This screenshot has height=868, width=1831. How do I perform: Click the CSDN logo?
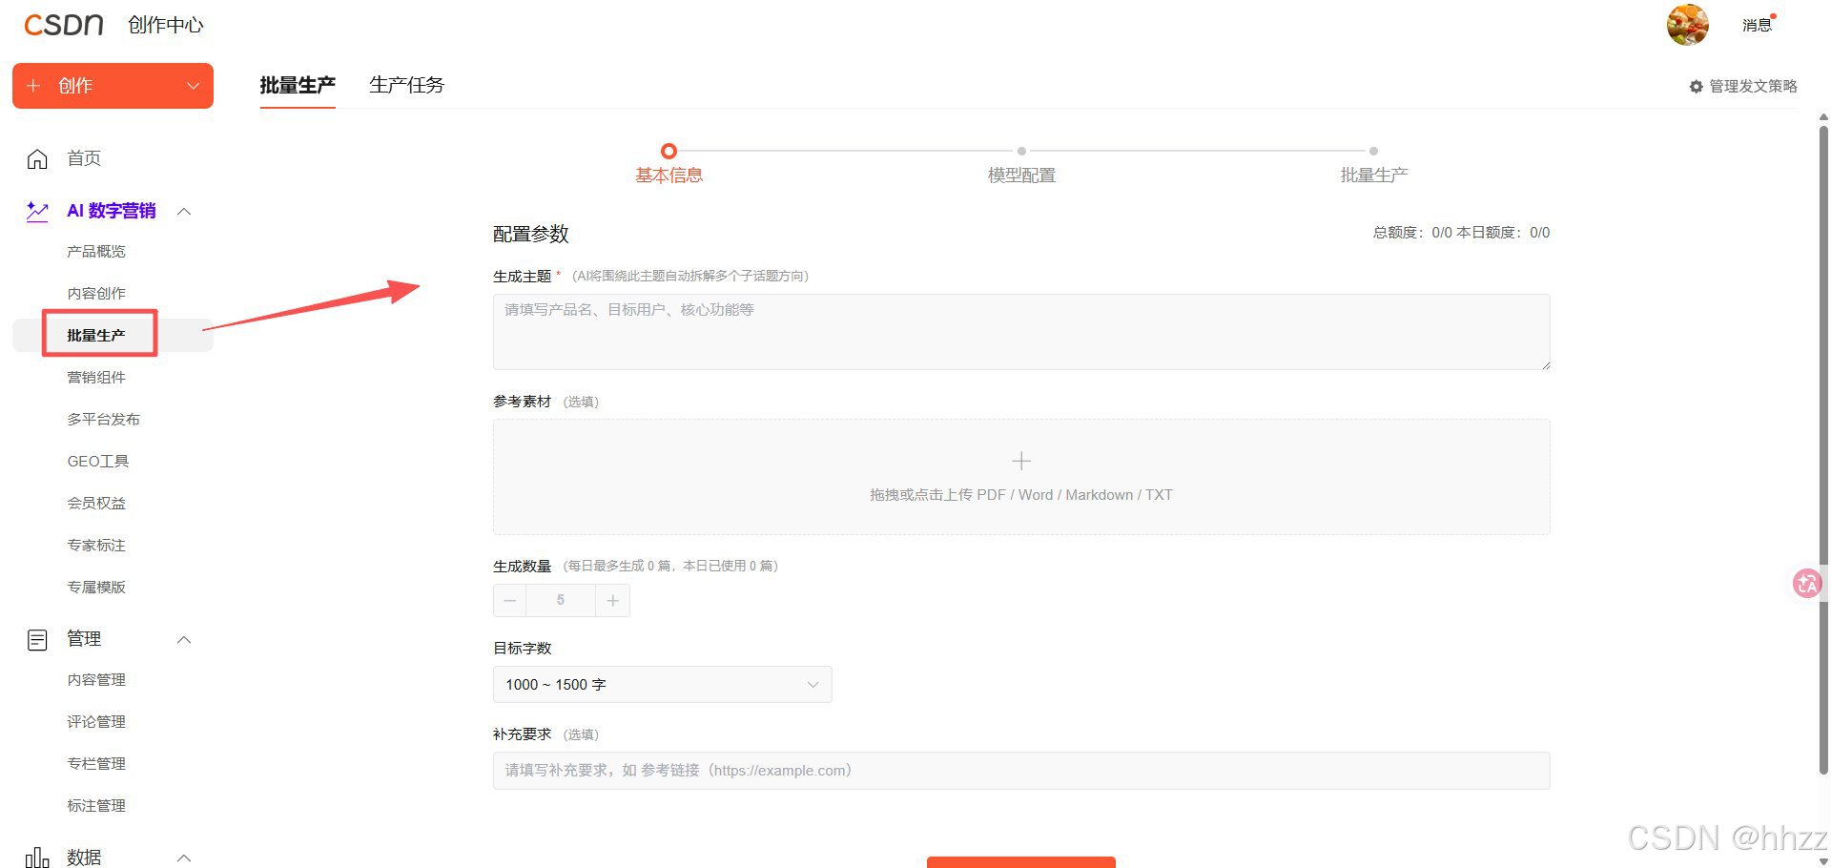point(64,25)
